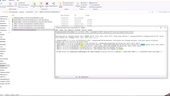Open the Открыть dropdown in ribbon
This screenshot has width=170, height=96.
(x=84, y=3)
